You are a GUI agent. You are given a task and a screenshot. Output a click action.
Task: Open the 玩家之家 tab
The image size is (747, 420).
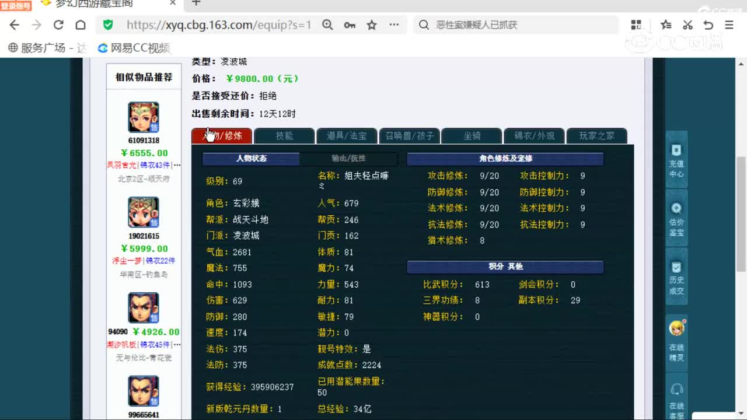[x=596, y=136]
